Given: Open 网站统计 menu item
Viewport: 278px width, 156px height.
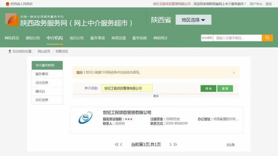Looking at the screenshot, I should pos(161,38).
